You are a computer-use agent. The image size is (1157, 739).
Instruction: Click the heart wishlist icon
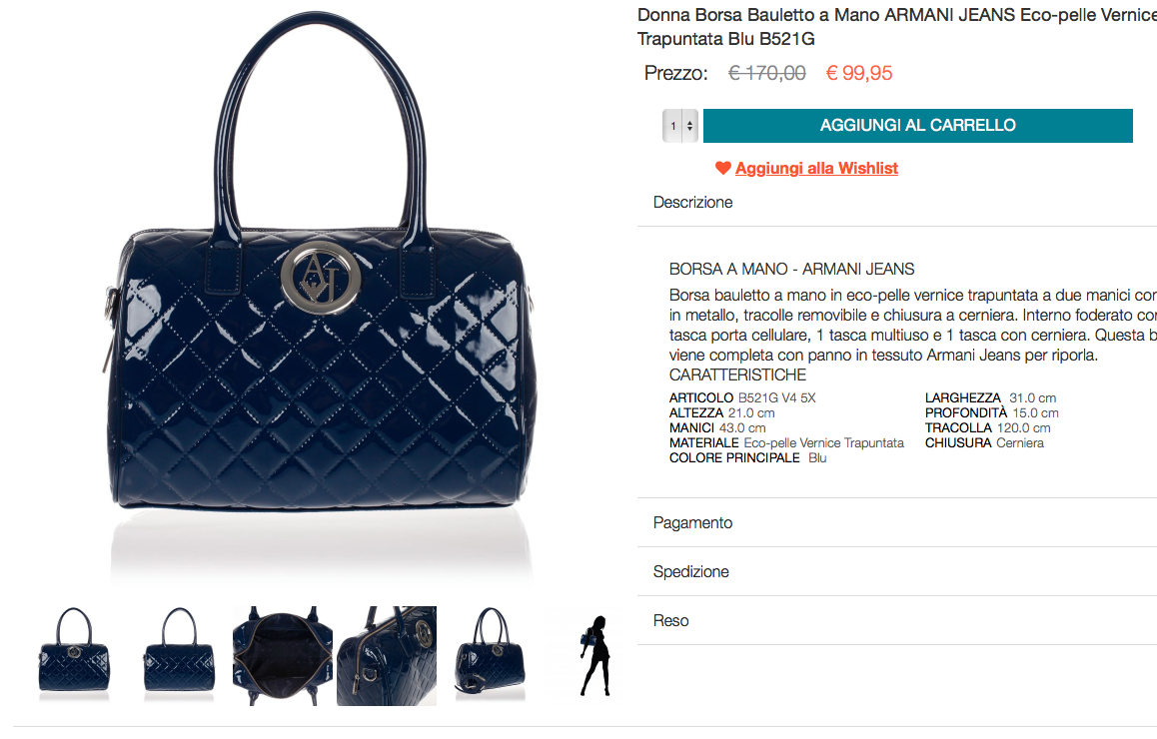click(723, 168)
